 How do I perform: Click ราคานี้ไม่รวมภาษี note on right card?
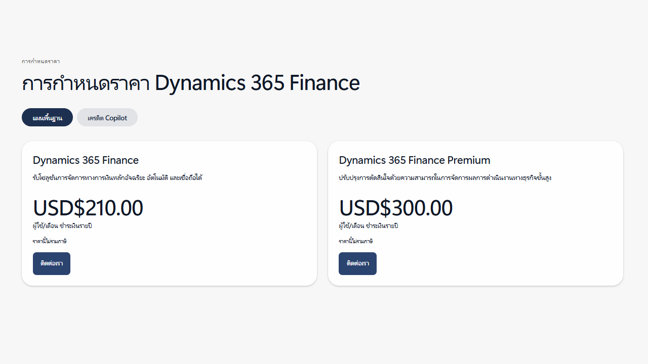pyautogui.click(x=356, y=241)
